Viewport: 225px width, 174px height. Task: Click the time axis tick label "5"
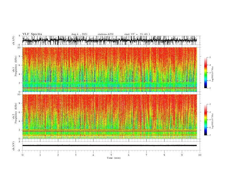(111, 155)
